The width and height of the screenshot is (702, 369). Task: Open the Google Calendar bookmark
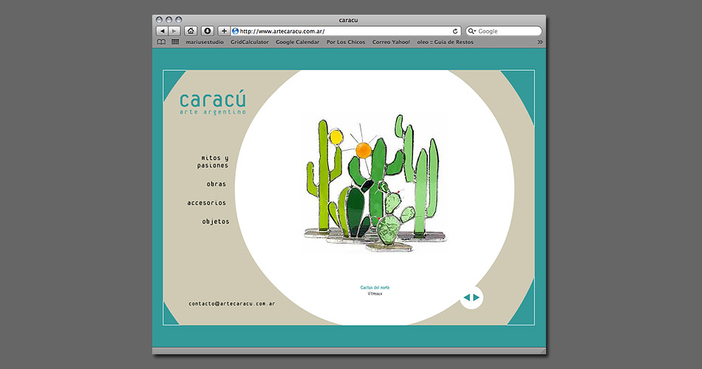(x=297, y=42)
